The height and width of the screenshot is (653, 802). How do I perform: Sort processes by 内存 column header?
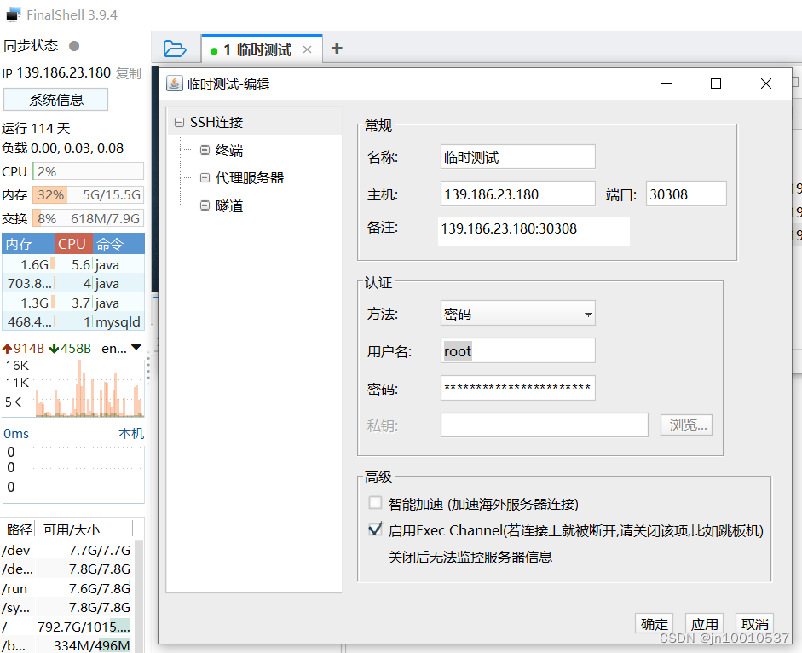(28, 244)
